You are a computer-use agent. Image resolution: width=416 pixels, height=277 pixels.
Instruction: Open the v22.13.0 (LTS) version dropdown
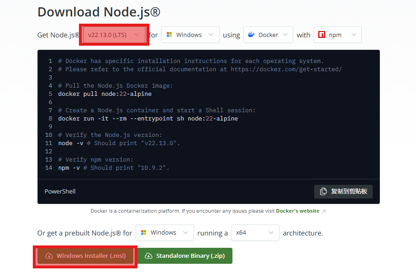(114, 35)
